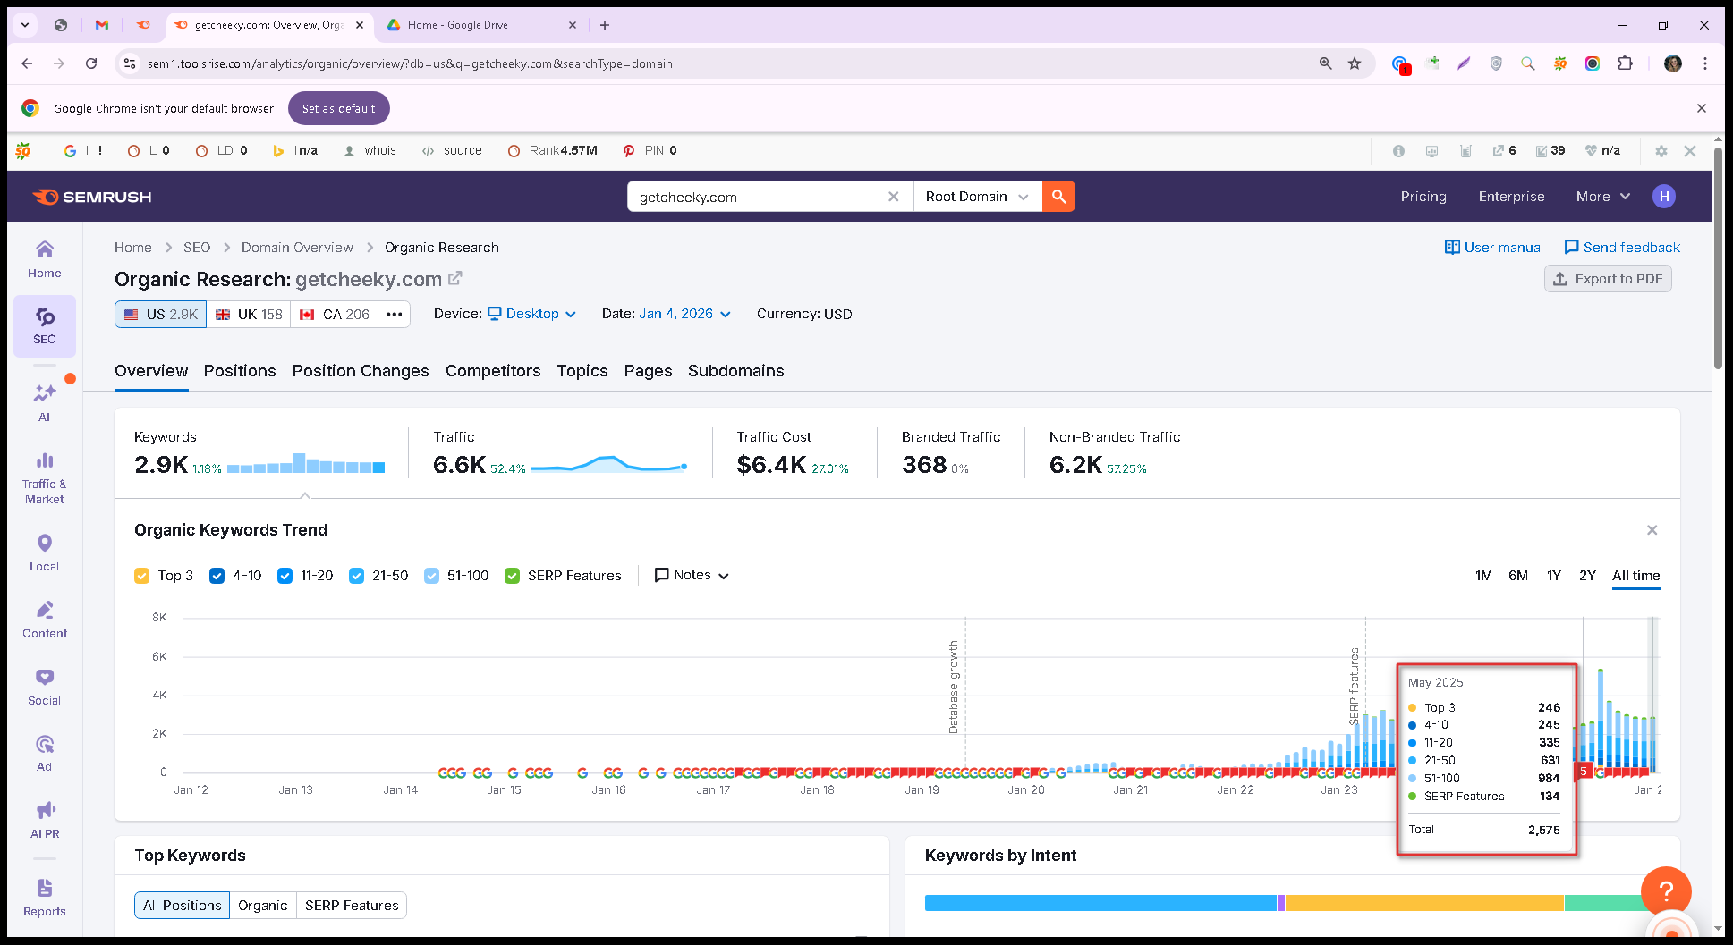Switch to the Positions tab
The width and height of the screenshot is (1733, 945).
[x=240, y=371]
